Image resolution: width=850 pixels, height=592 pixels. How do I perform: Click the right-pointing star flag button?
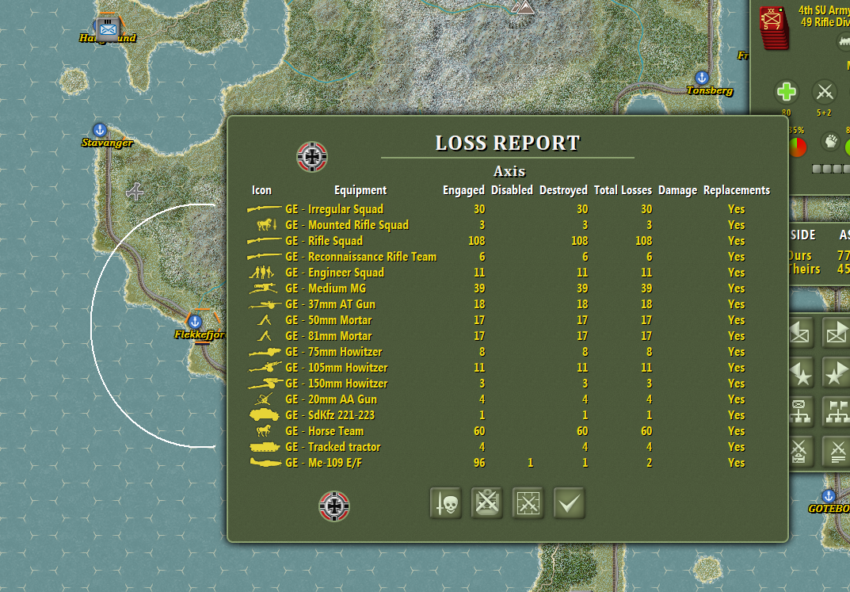[836, 372]
